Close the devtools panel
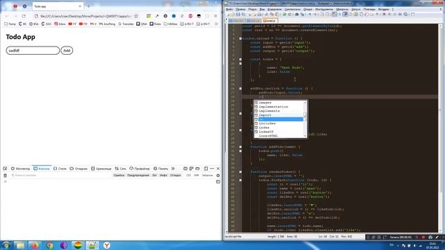Image resolution: width=445 pixels, height=250 pixels. tap(218, 168)
